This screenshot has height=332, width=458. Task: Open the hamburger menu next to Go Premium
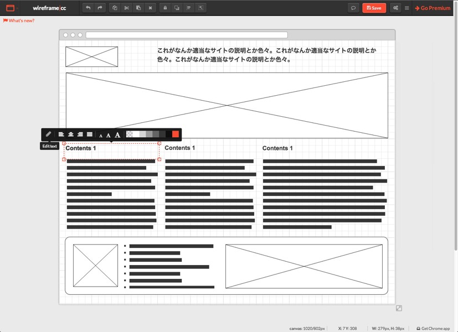click(407, 8)
